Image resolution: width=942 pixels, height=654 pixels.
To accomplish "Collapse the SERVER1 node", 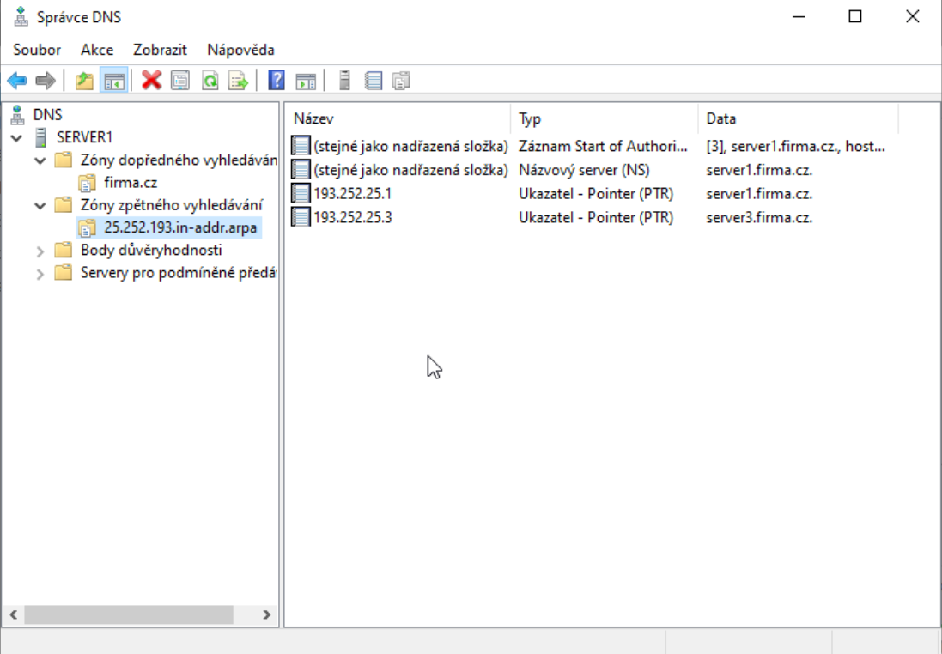I will 17,137.
